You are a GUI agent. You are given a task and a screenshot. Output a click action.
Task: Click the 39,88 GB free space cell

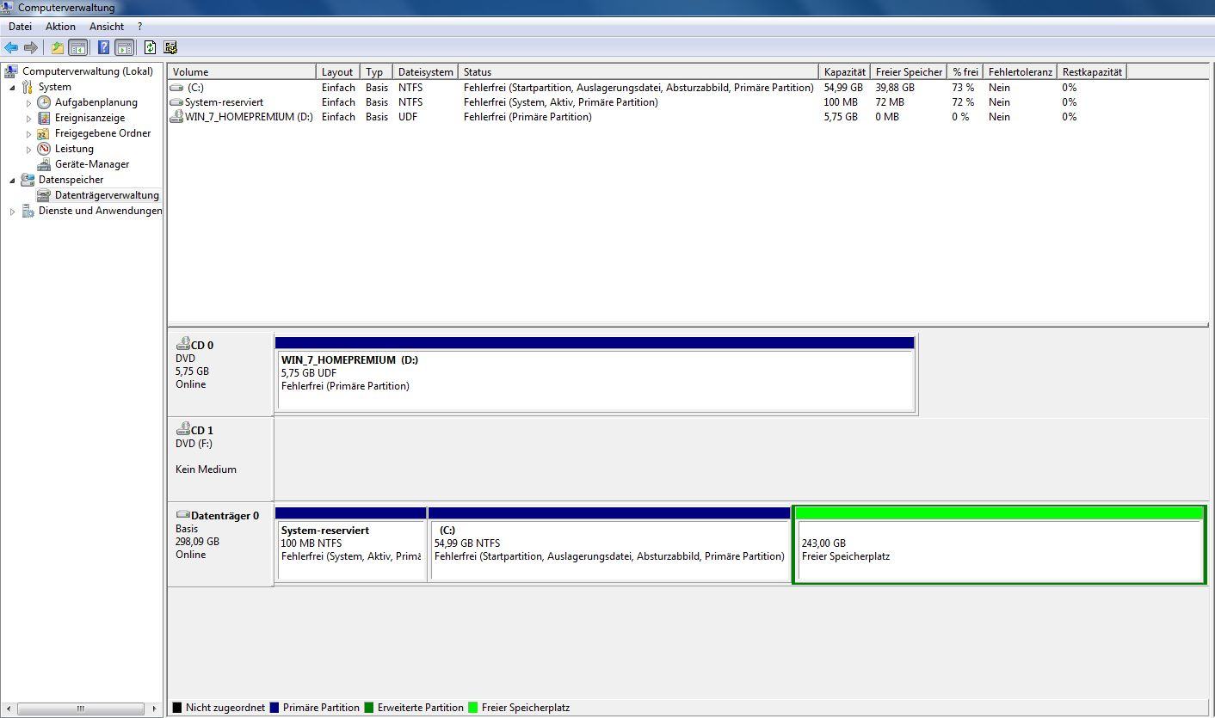pyautogui.click(x=895, y=88)
